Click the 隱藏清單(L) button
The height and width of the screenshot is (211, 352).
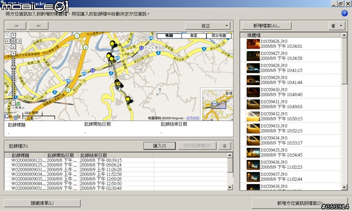tap(42, 203)
